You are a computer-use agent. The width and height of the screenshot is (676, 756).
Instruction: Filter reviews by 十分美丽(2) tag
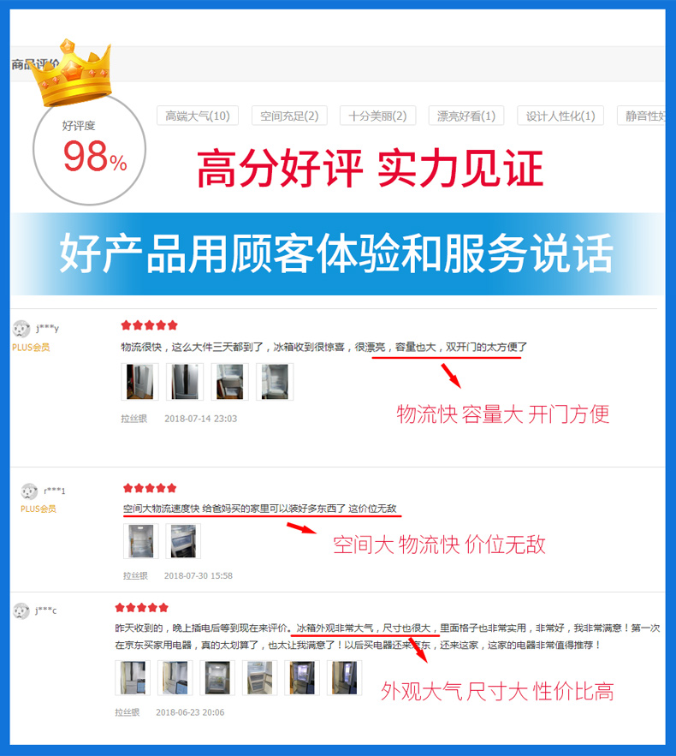377,116
